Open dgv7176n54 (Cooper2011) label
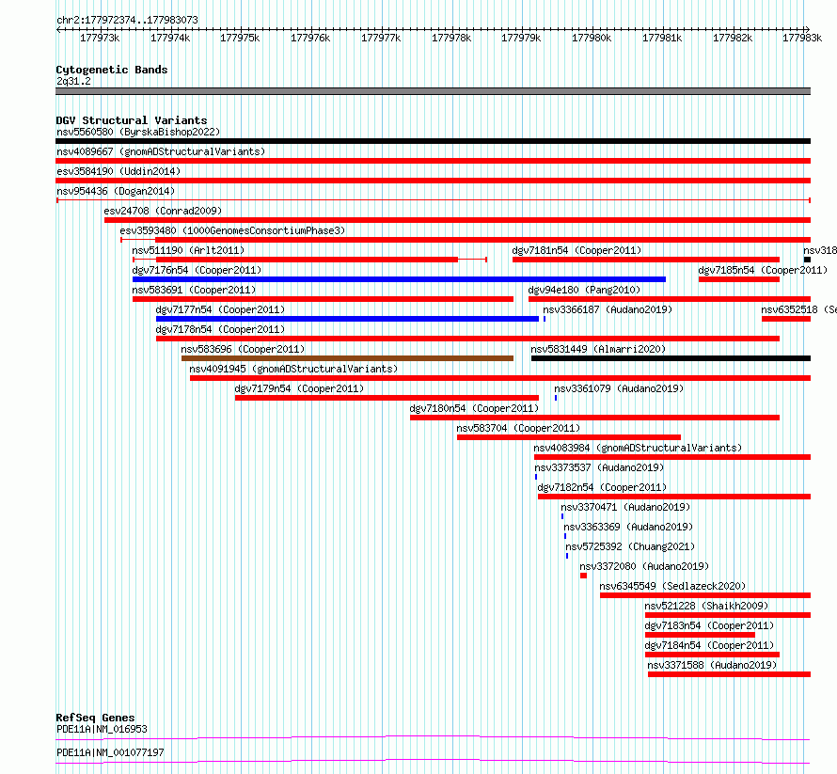The image size is (837, 774). [x=197, y=270]
